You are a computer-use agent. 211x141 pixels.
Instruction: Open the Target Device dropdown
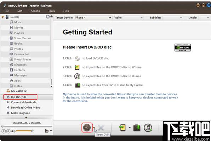(x=93, y=18)
